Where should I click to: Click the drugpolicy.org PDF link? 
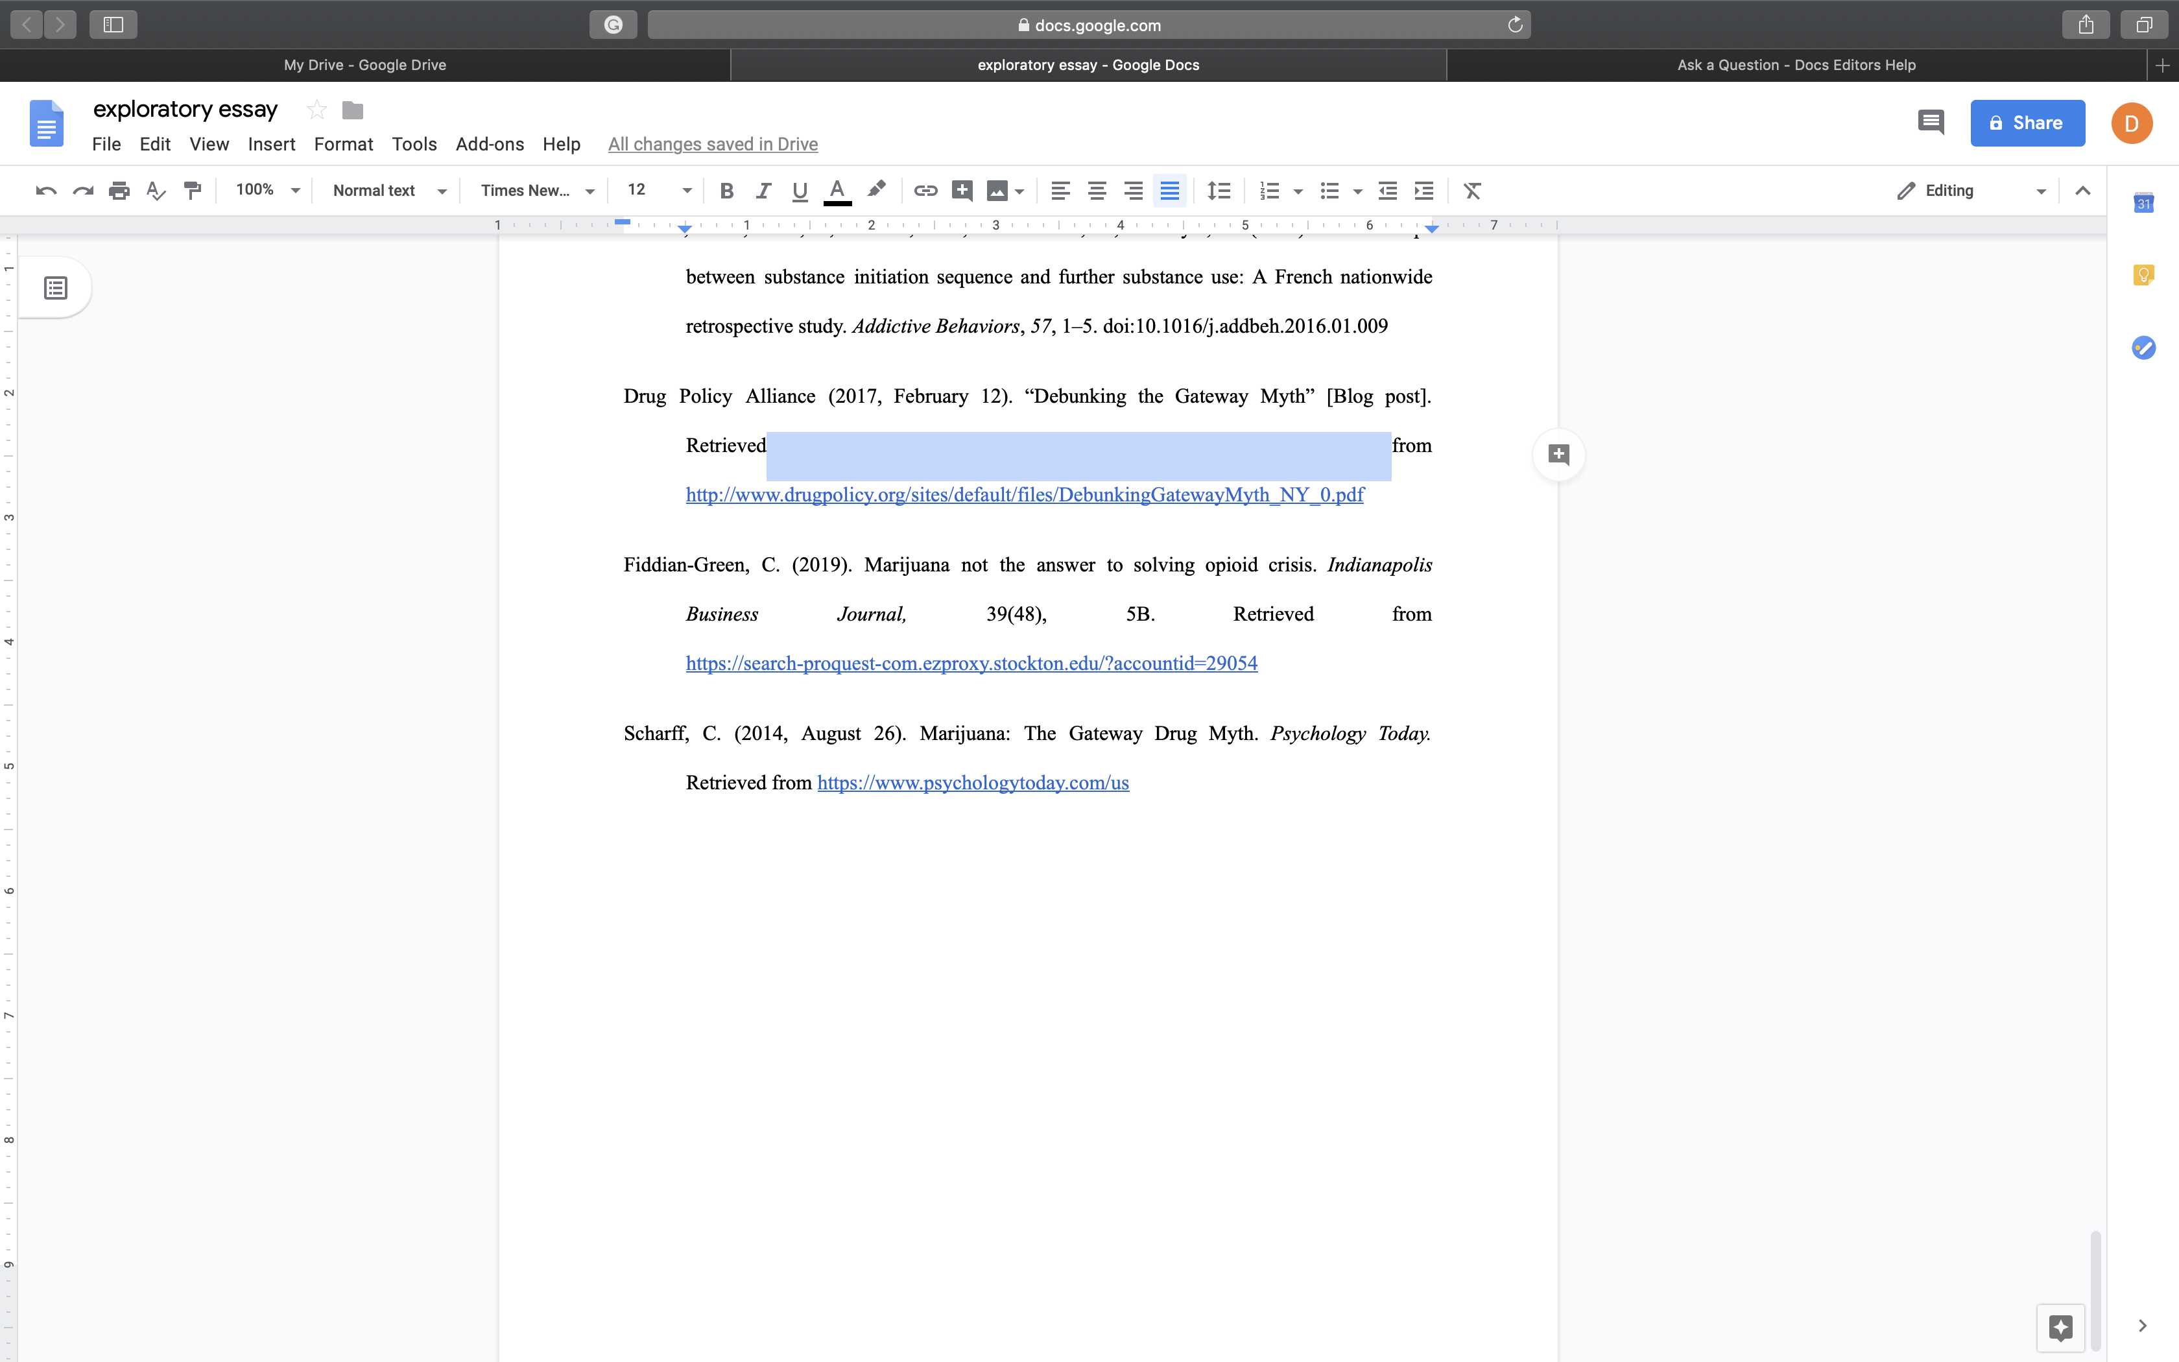click(x=1026, y=494)
